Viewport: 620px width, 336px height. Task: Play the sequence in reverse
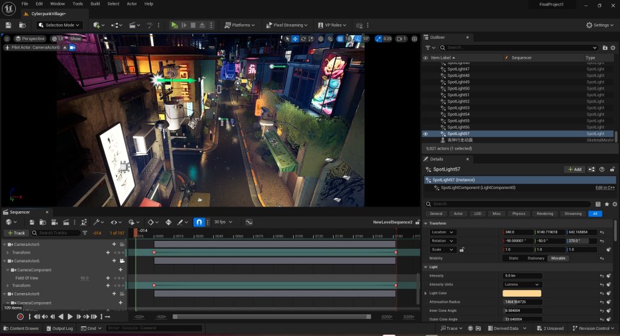click(x=61, y=317)
